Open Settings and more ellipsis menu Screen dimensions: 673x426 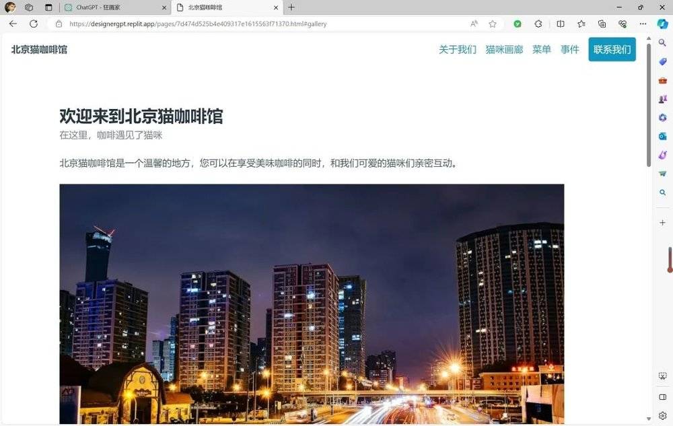(643, 24)
